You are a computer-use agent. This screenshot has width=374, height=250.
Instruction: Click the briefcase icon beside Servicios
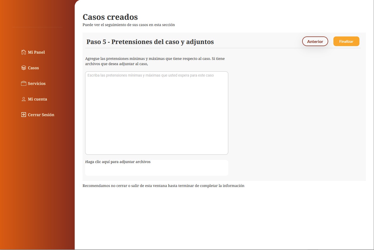(x=23, y=83)
